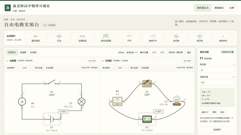Click the red 删除 delete button
Viewport: 241px width, 135px height.
coord(222,112)
